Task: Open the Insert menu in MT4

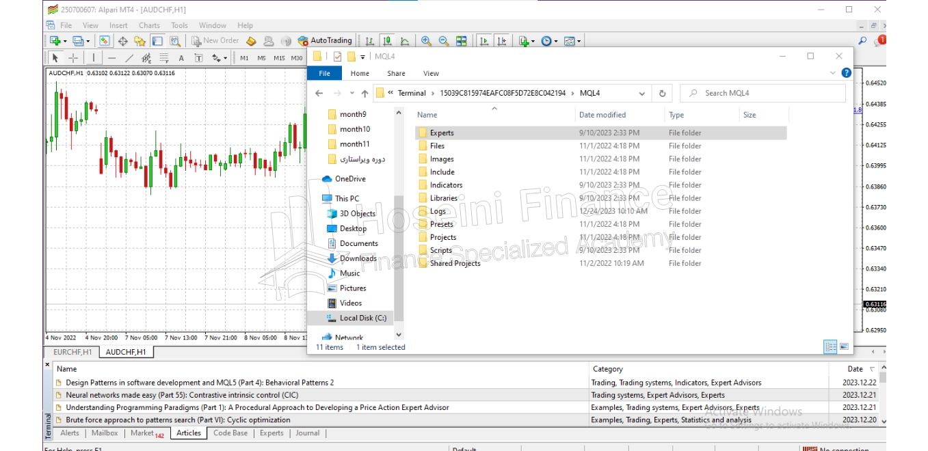Action: (x=118, y=25)
